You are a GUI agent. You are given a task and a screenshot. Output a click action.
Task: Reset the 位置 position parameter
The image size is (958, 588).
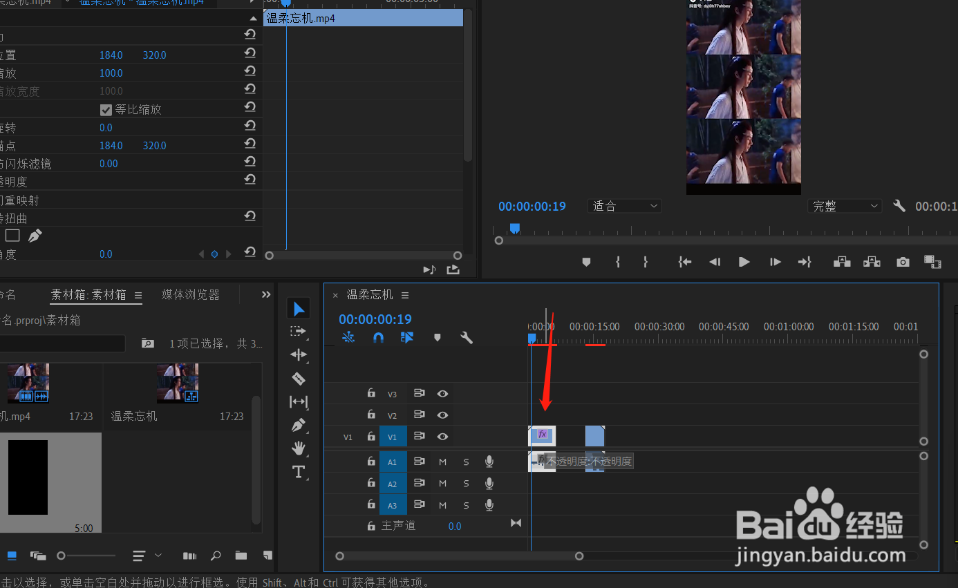coord(250,53)
